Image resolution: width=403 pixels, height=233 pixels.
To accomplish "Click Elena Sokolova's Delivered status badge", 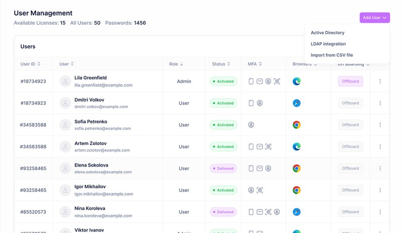I will (223, 169).
